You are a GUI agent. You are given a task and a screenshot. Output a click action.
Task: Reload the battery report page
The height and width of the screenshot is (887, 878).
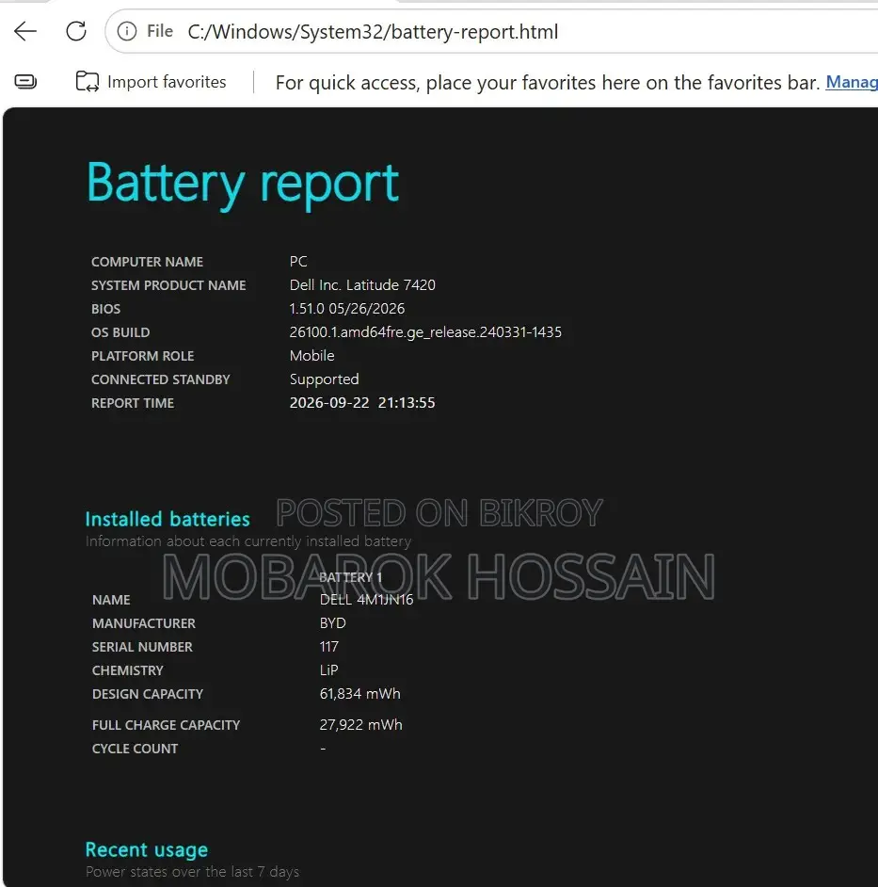pyautogui.click(x=76, y=31)
